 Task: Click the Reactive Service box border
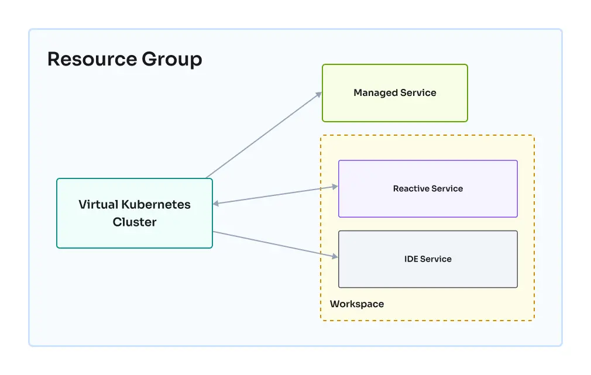point(428,159)
